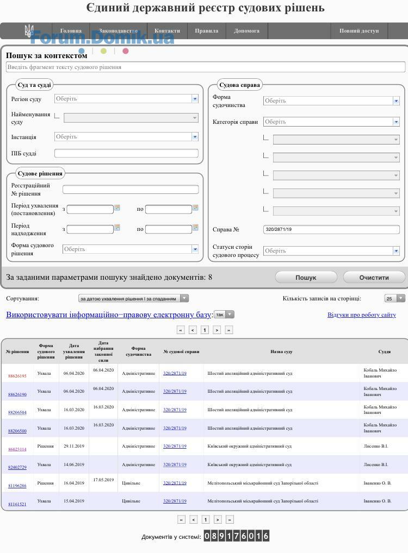Open decision number 88626190
The height and width of the screenshot is (553, 408).
[x=17, y=394]
